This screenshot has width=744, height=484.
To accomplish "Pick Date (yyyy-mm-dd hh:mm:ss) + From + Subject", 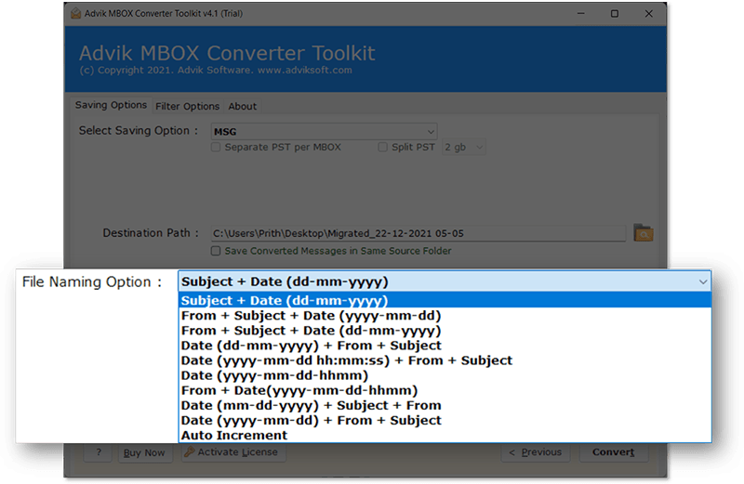I will pos(445,360).
